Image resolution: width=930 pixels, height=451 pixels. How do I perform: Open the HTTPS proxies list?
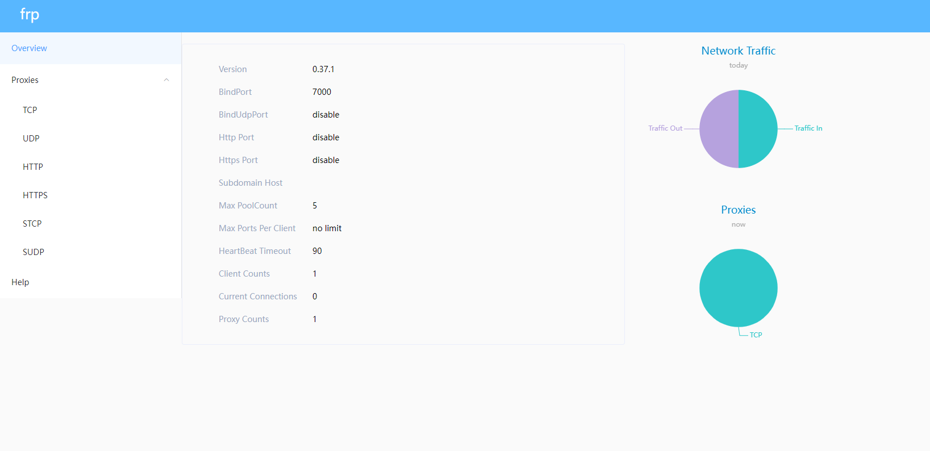pyautogui.click(x=90, y=195)
